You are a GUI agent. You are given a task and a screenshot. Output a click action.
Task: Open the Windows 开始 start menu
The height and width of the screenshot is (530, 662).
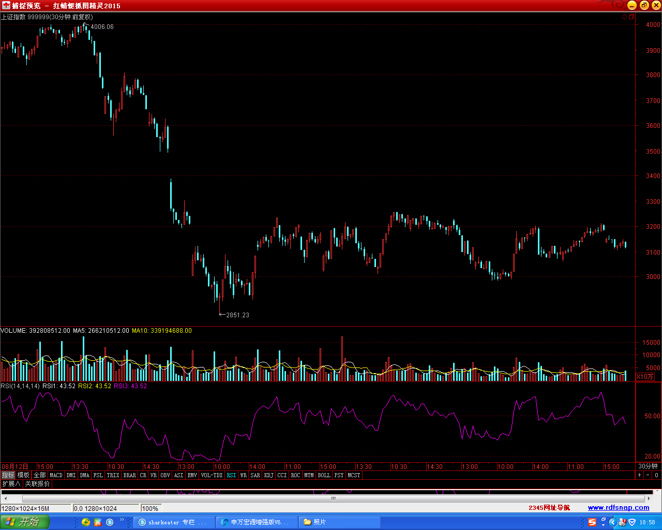tap(25, 522)
